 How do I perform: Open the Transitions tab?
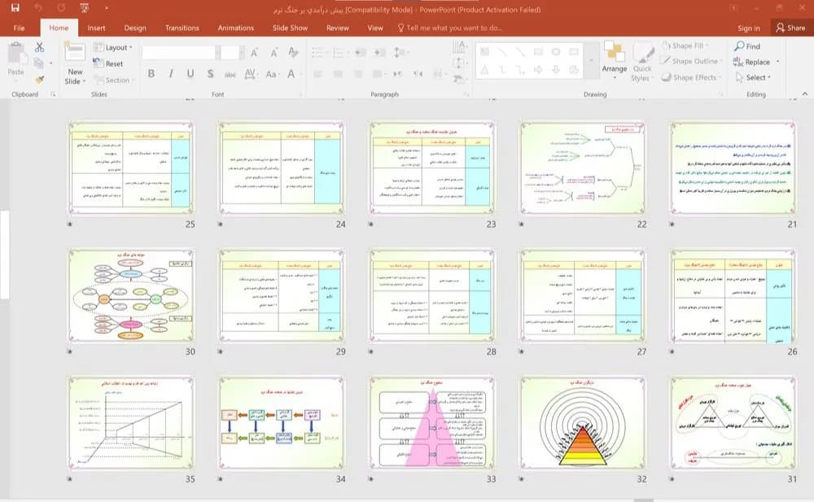tap(182, 28)
